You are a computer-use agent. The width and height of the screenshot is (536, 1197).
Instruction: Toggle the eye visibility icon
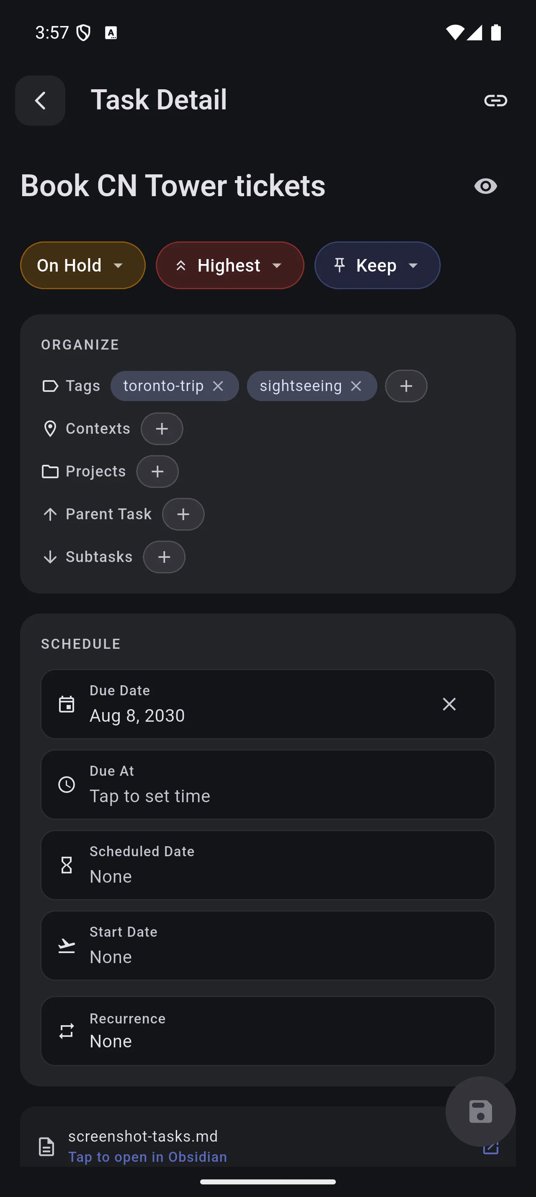click(x=485, y=187)
